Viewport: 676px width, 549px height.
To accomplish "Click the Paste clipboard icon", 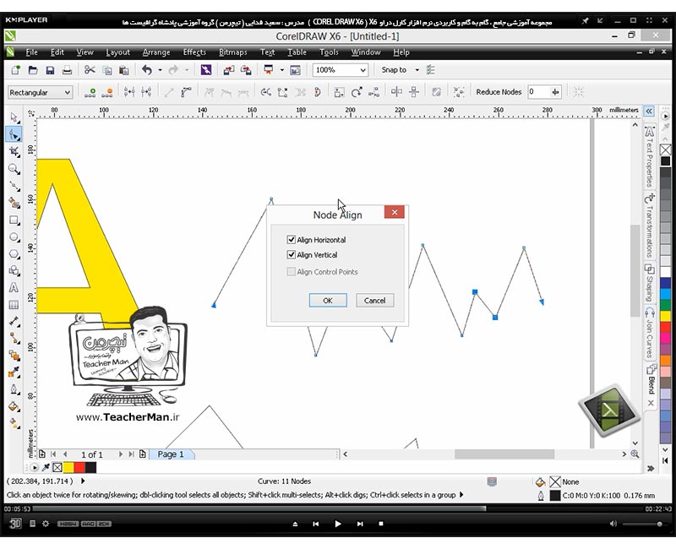I will (x=123, y=70).
